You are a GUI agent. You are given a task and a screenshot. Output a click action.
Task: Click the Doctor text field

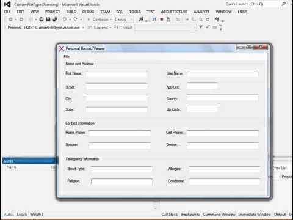tap(223, 145)
